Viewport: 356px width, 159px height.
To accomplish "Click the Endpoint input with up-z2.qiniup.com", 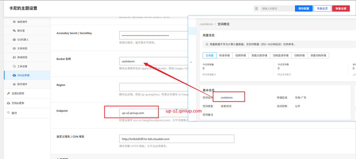I will click(x=154, y=113).
